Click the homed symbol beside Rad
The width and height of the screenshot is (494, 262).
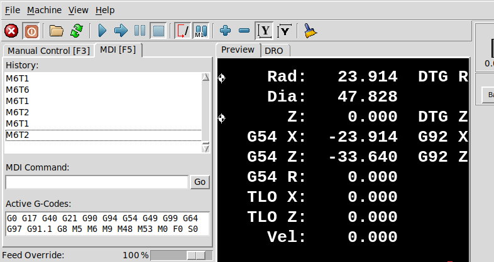coord(222,78)
